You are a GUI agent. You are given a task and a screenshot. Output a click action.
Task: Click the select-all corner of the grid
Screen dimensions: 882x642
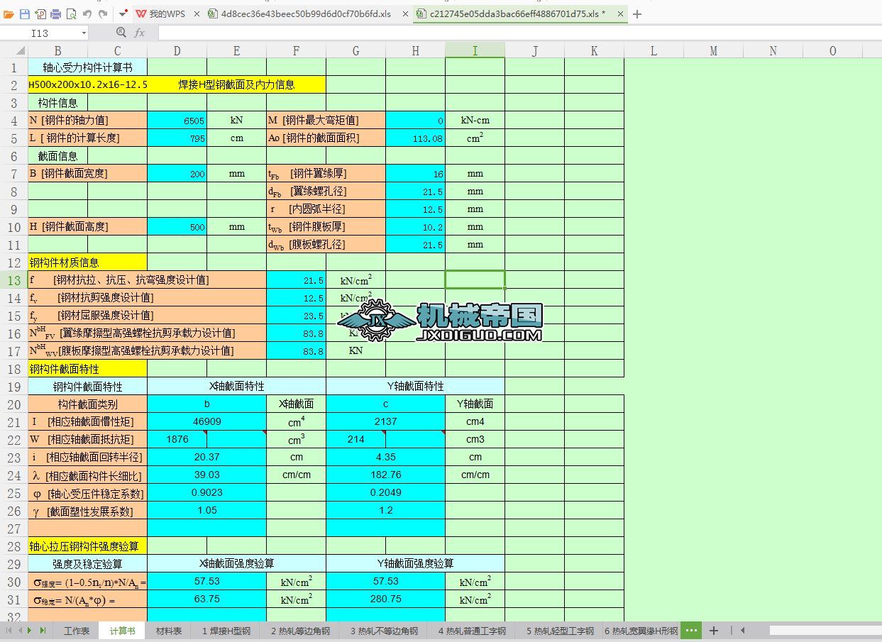coord(14,50)
